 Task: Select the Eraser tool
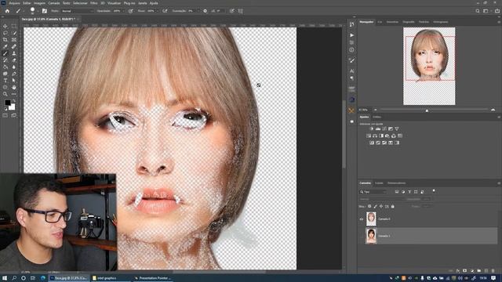click(x=14, y=60)
